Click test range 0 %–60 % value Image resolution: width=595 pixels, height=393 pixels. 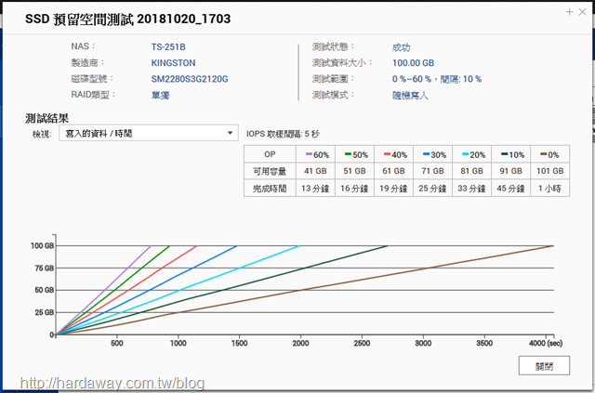(x=437, y=79)
